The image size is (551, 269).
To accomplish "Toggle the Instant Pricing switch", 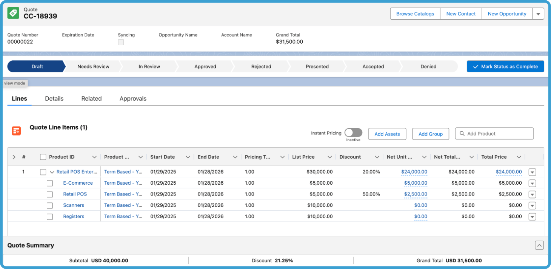I will 353,133.
